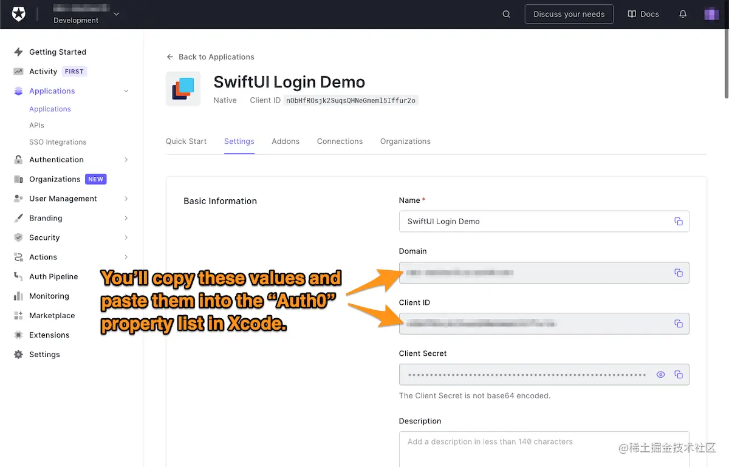Viewport: 729px width, 467px height.
Task: Click the Monitoring bar chart icon
Action: pos(18,296)
